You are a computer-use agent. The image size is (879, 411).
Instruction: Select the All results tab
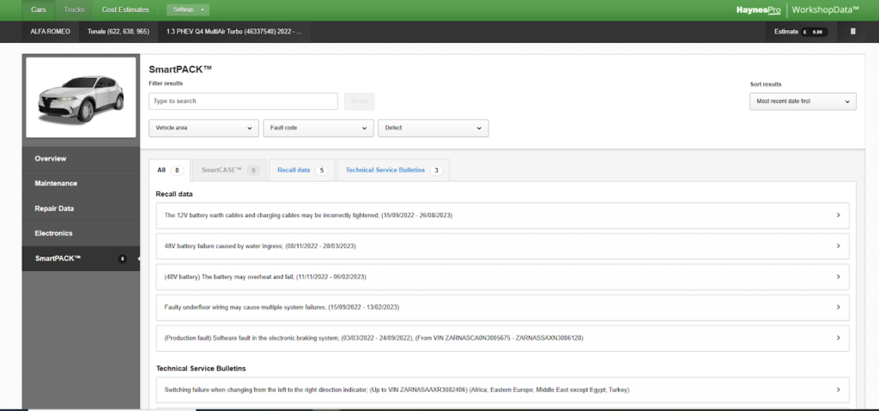169,170
